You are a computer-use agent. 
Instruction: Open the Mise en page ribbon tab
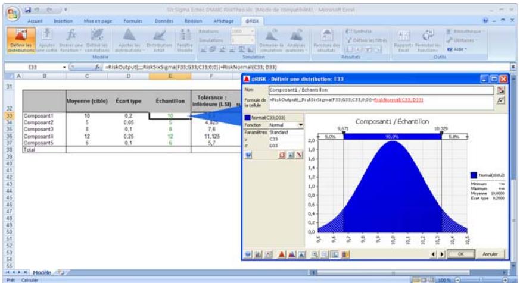[x=98, y=21]
